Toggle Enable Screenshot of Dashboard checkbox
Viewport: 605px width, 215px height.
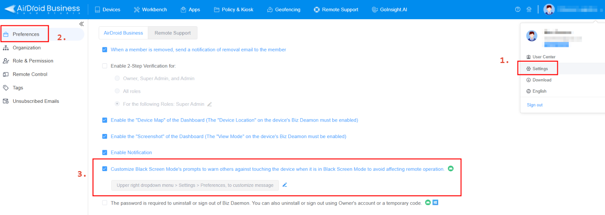click(x=105, y=136)
